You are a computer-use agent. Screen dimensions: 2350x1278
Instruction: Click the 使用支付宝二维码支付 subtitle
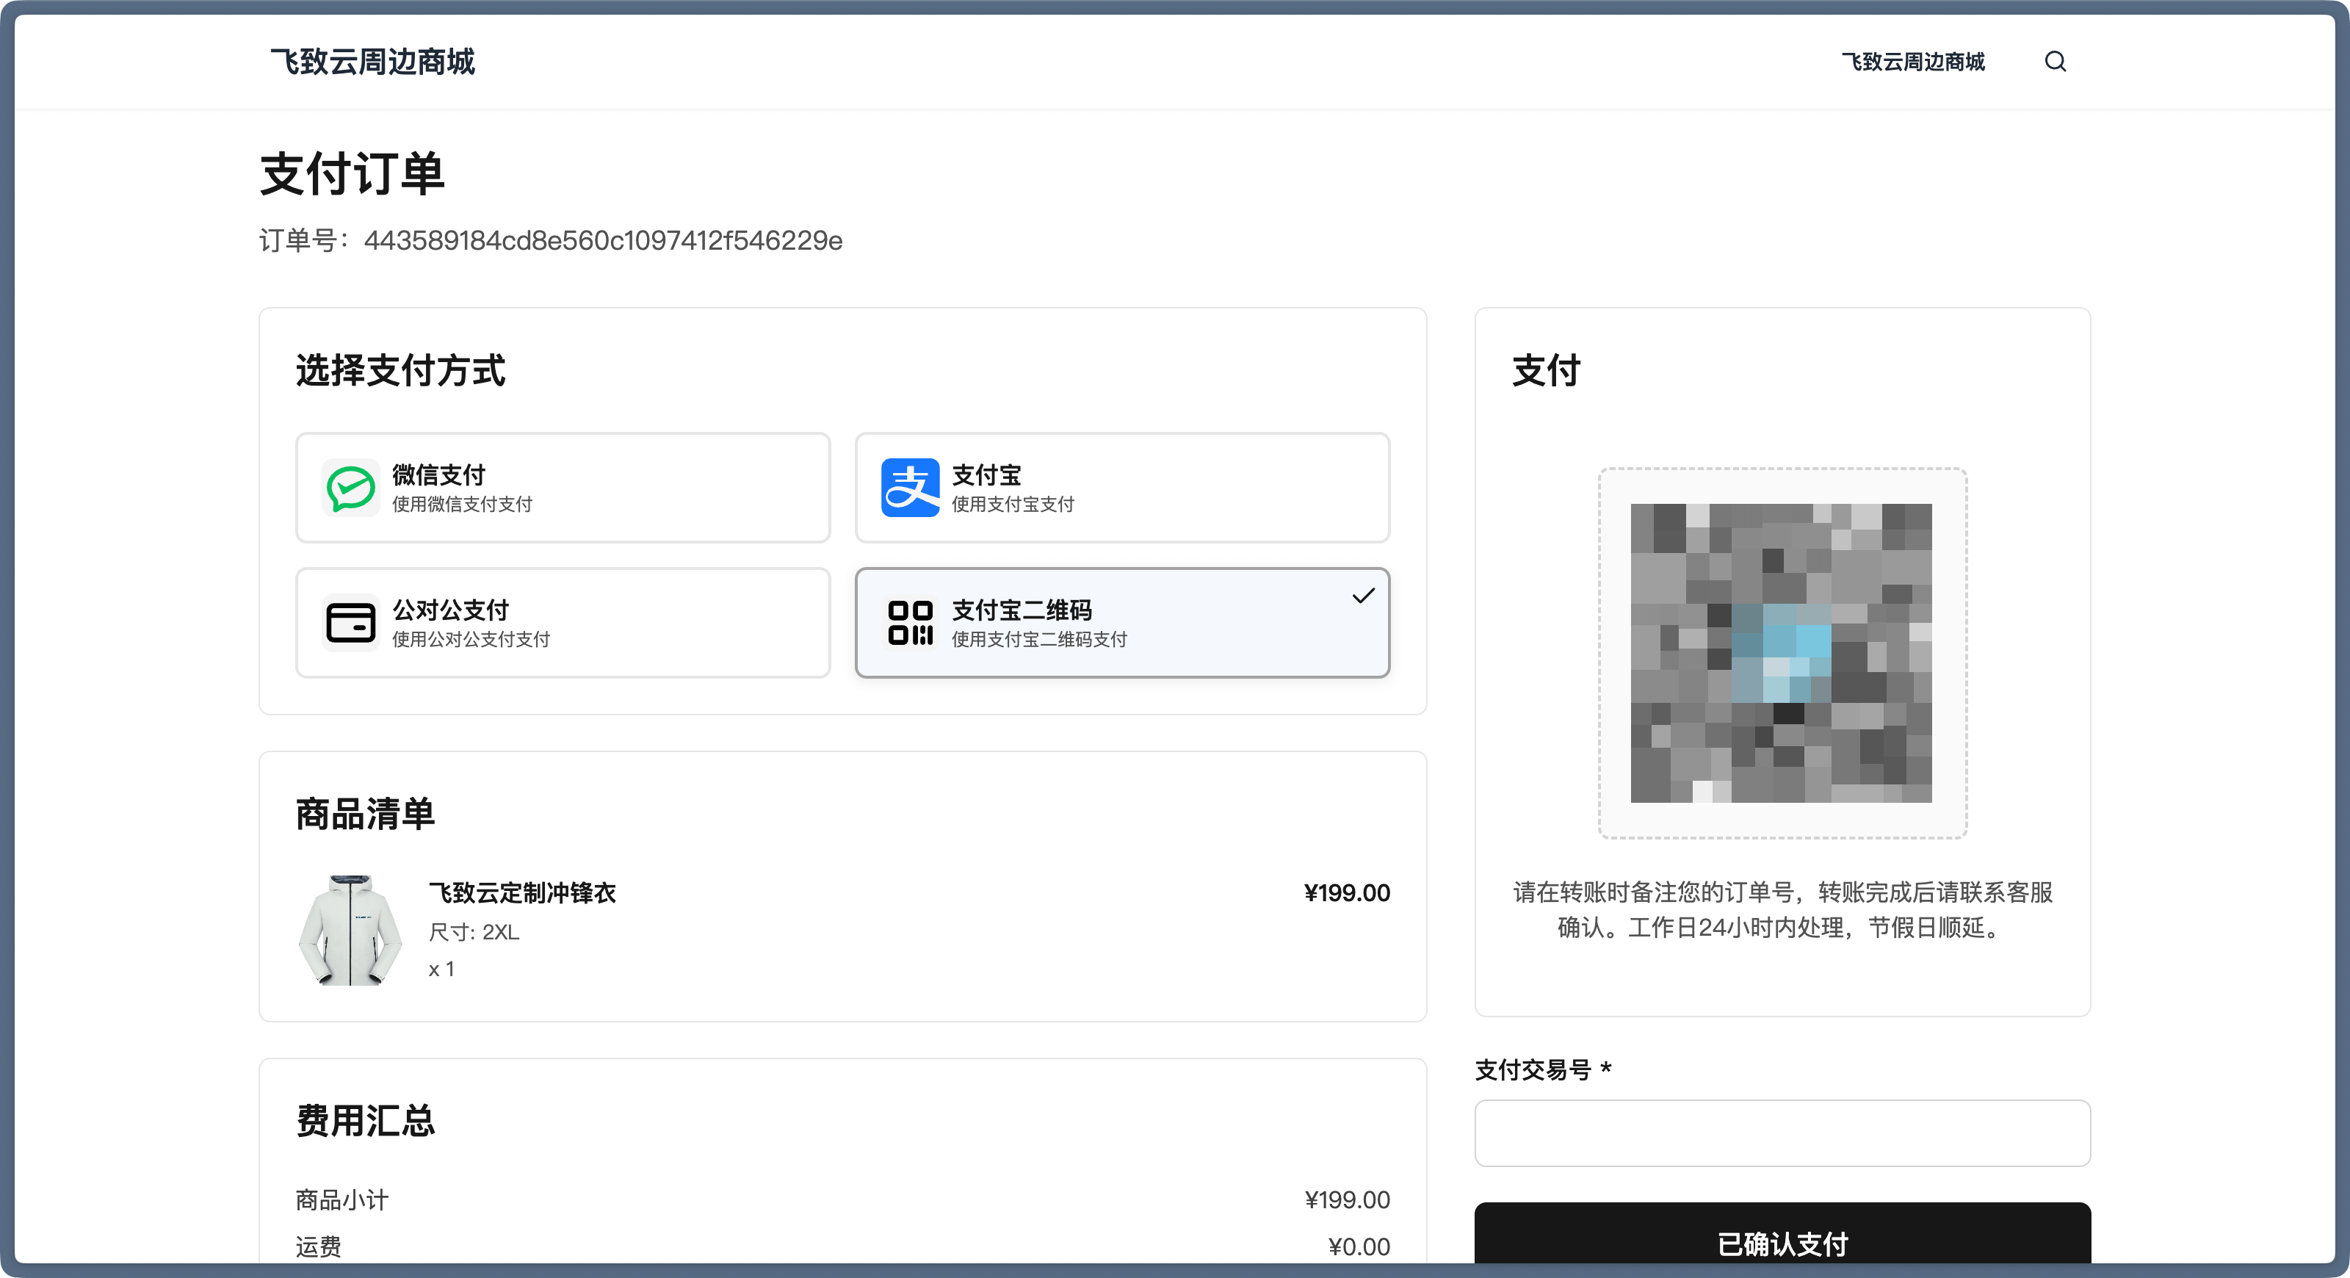point(1039,640)
